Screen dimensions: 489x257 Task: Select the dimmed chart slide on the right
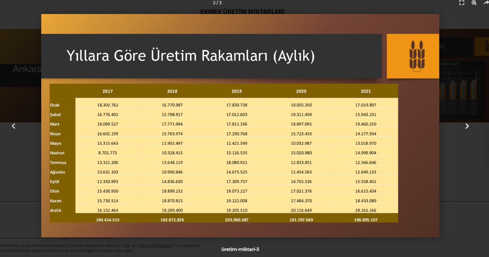click(x=463, y=84)
